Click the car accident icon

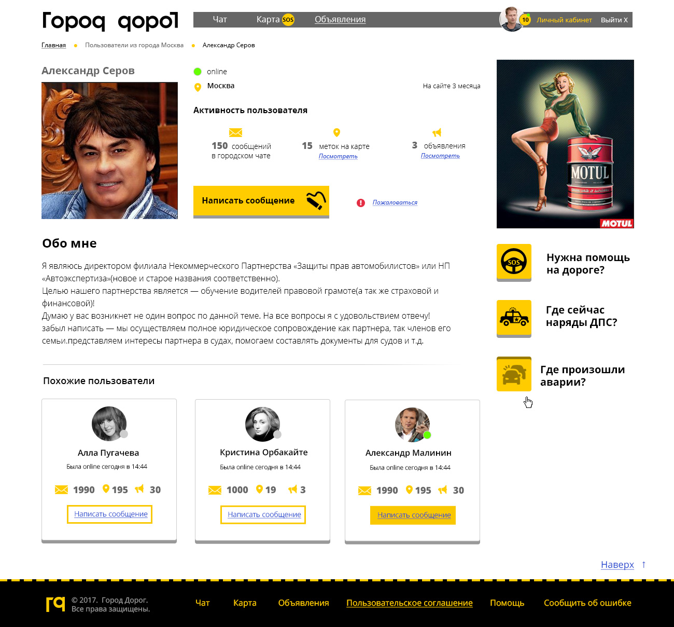coord(514,374)
